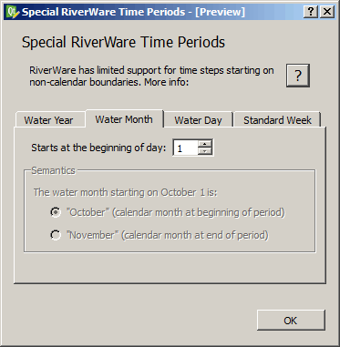The height and width of the screenshot is (347, 340).
Task: Switch to the Water Year tab
Action: point(49,120)
